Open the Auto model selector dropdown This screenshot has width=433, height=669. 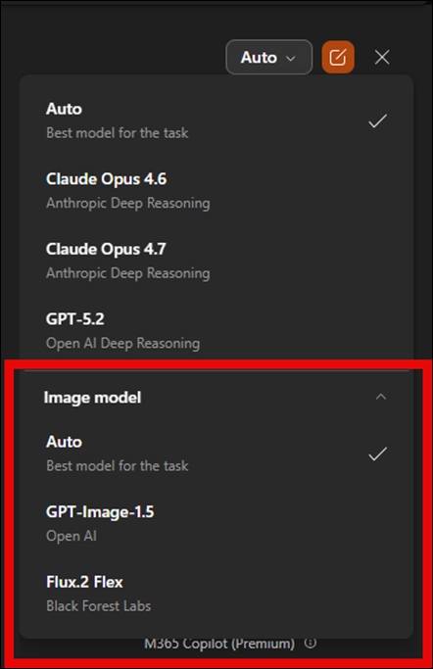pyautogui.click(x=268, y=57)
